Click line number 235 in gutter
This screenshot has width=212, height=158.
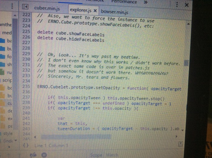click(26, 86)
